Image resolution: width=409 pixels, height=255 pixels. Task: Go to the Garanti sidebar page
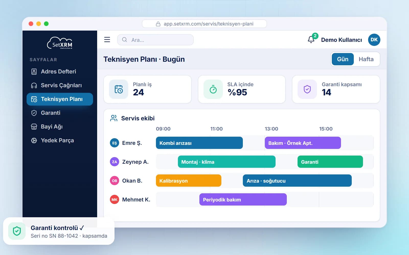[x=60, y=113]
